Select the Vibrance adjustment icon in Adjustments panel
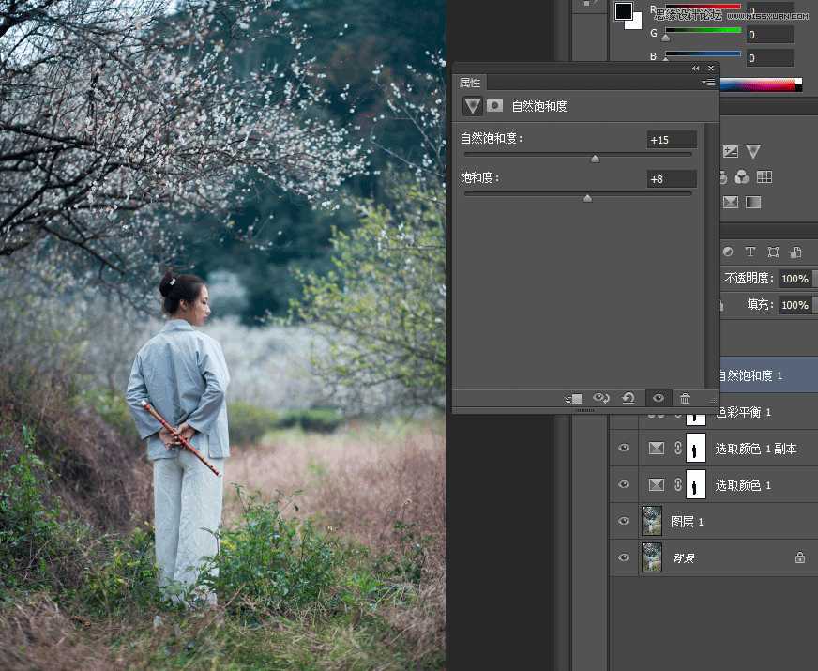 753,150
